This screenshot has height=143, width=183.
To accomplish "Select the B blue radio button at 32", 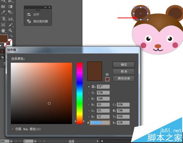I will (x=89, y=117).
